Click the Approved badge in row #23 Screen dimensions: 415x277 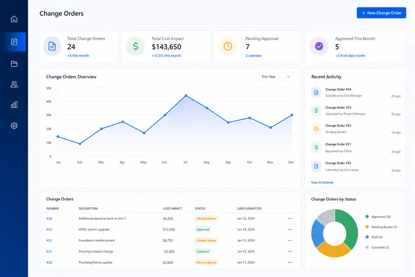click(x=203, y=229)
